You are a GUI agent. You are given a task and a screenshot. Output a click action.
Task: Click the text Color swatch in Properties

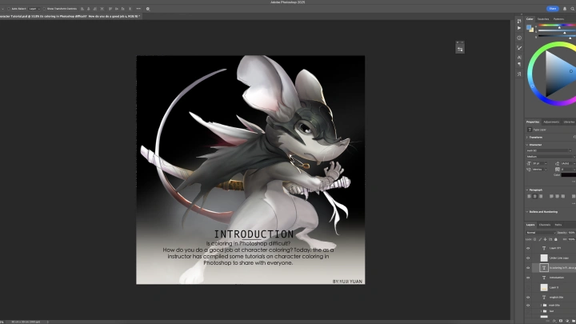(x=569, y=175)
